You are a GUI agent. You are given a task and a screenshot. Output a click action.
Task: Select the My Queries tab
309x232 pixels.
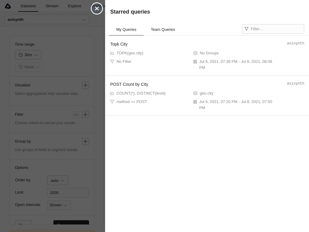pos(126,30)
